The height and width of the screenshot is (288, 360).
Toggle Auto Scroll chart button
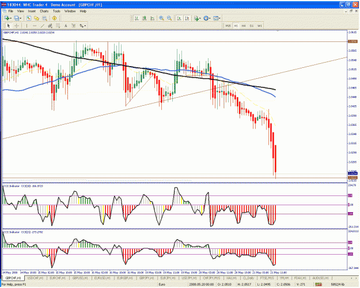[179, 18]
